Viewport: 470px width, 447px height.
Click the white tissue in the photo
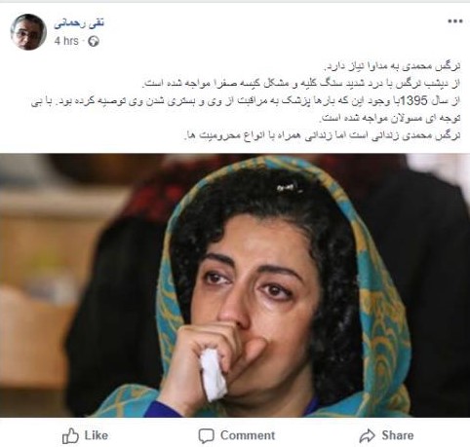point(213,374)
